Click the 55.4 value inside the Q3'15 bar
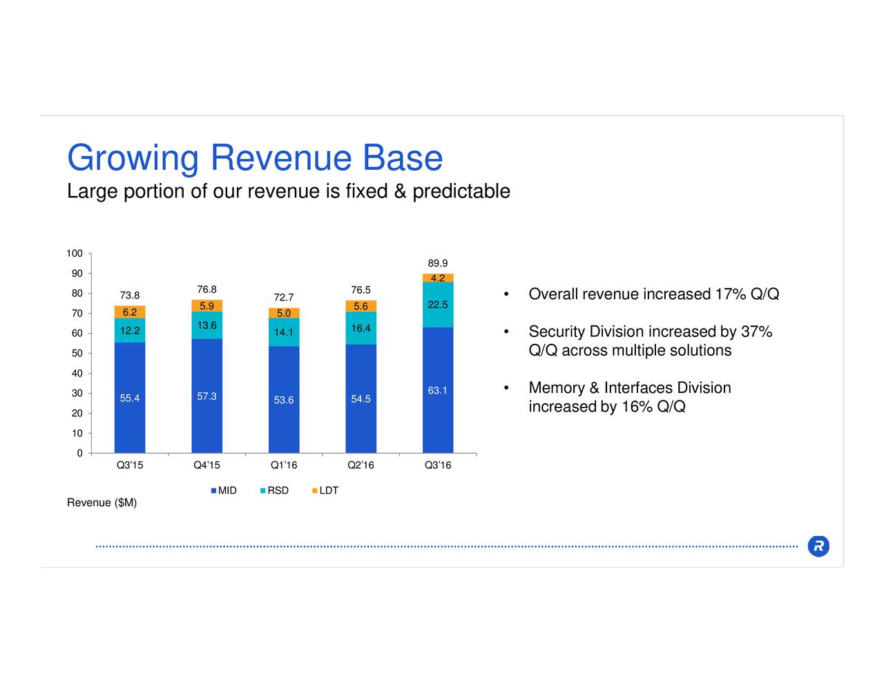The width and height of the screenshot is (884, 683). tap(130, 398)
